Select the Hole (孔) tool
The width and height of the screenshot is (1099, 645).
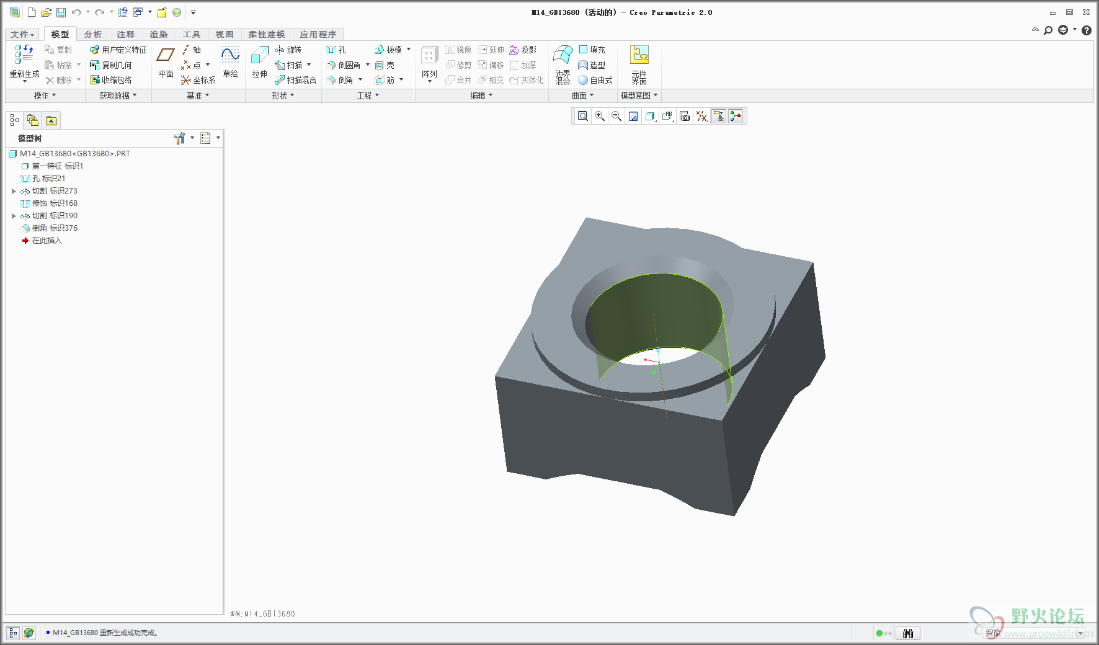(x=336, y=50)
